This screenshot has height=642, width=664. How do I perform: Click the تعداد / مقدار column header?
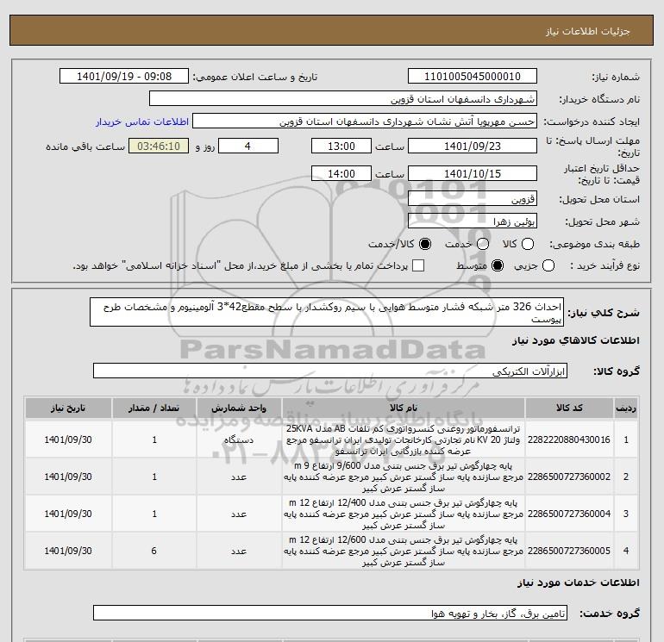154,408
